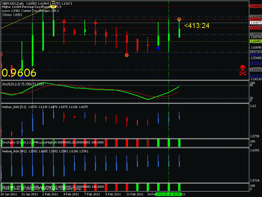
Task: Click the 1.63 scale value of Heiken_Ashi D1 panel
Action: click(x=253, y=106)
